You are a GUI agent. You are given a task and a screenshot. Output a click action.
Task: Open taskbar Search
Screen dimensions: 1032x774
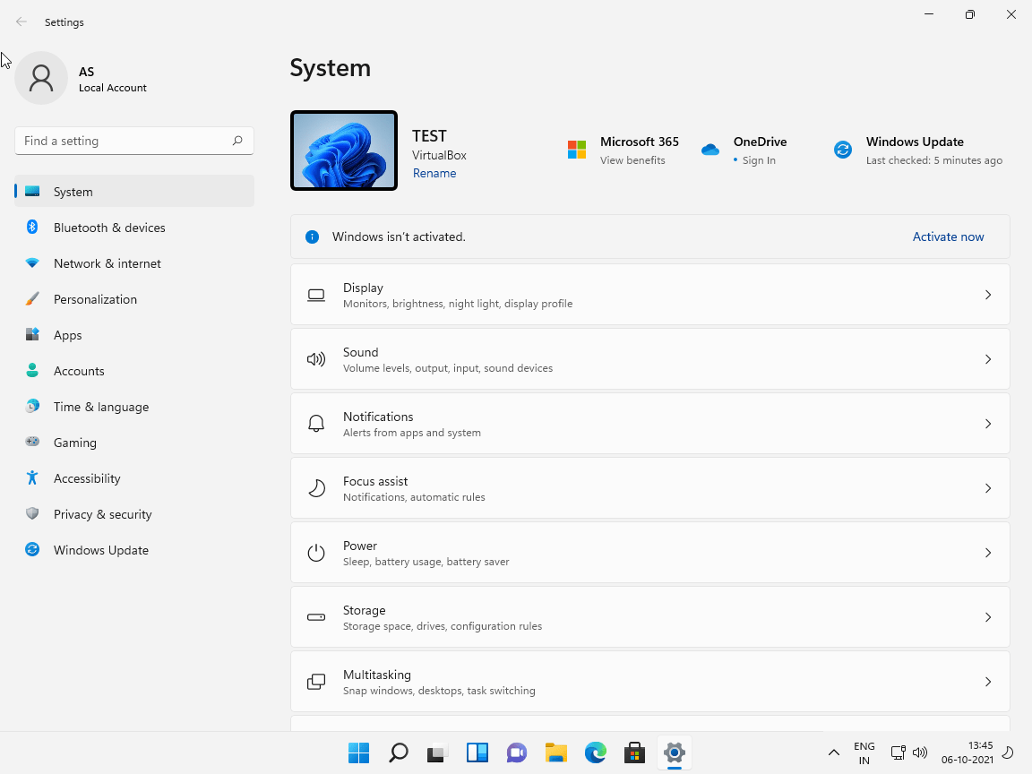(x=398, y=752)
